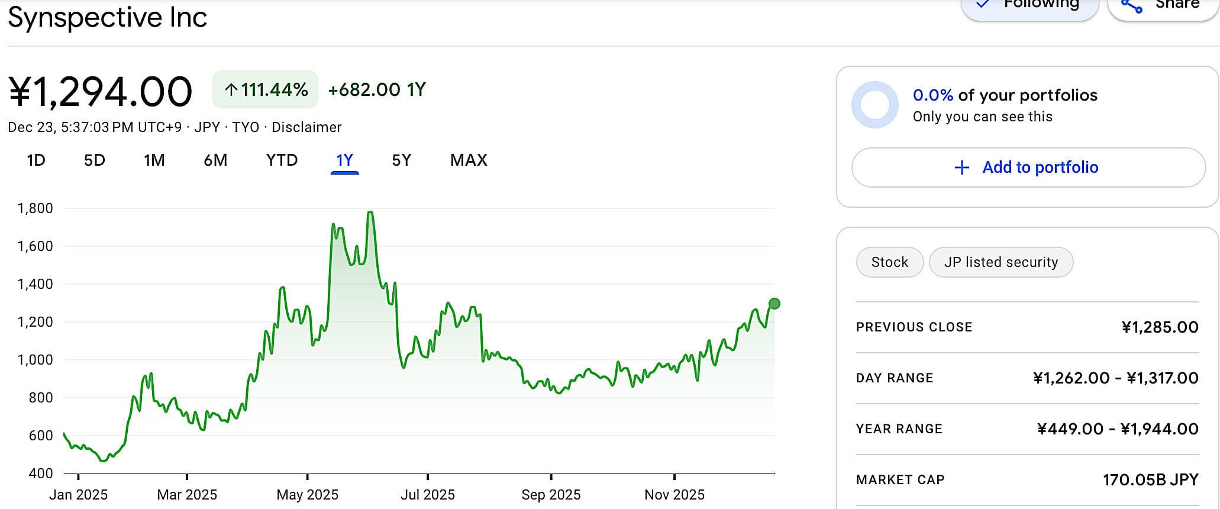
Task: Click the chart peak near June 2025
Action: pos(371,213)
